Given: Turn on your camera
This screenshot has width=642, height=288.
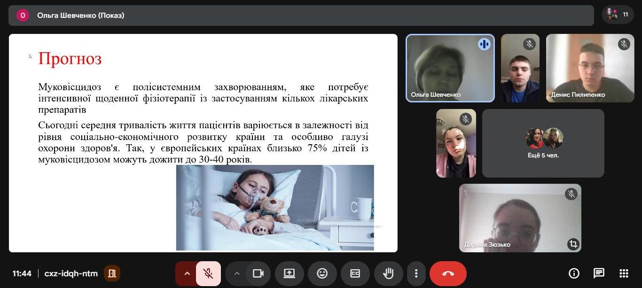Looking at the screenshot, I should pos(258,273).
